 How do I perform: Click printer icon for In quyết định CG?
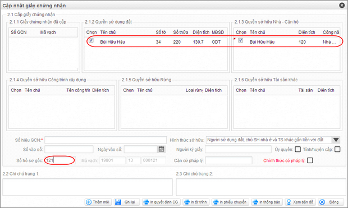146,202
